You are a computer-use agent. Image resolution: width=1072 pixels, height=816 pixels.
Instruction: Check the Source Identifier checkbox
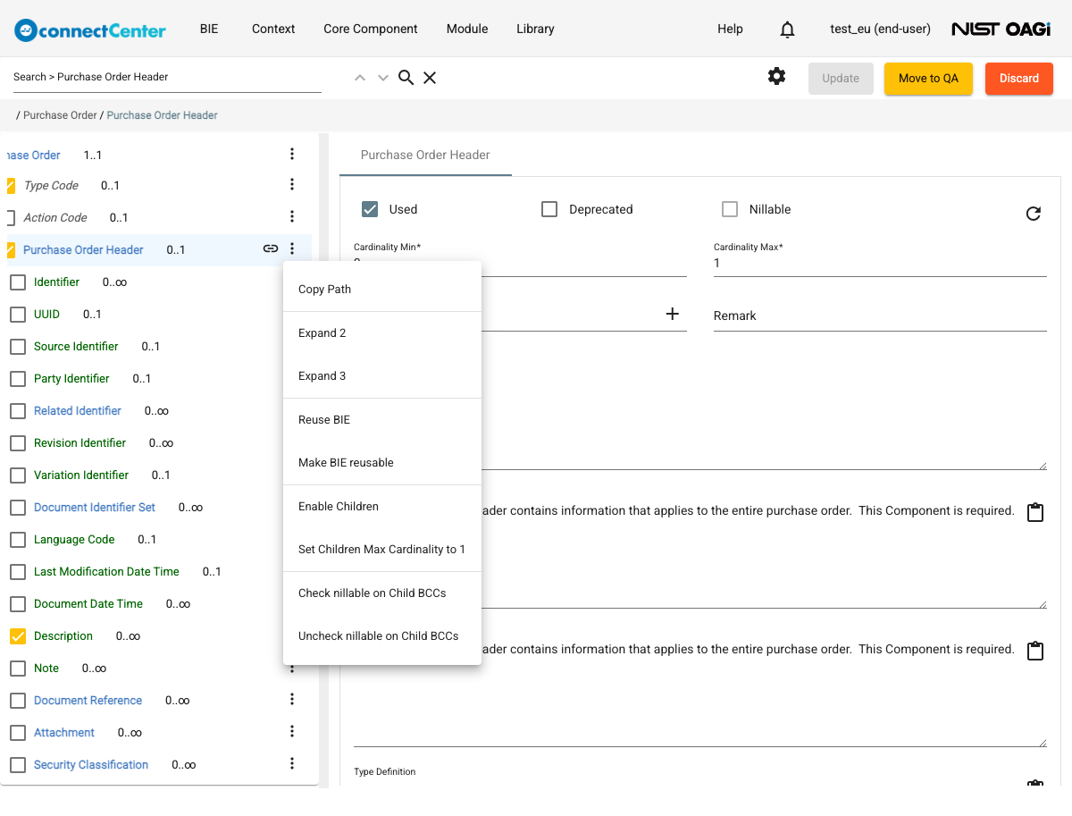tap(17, 347)
